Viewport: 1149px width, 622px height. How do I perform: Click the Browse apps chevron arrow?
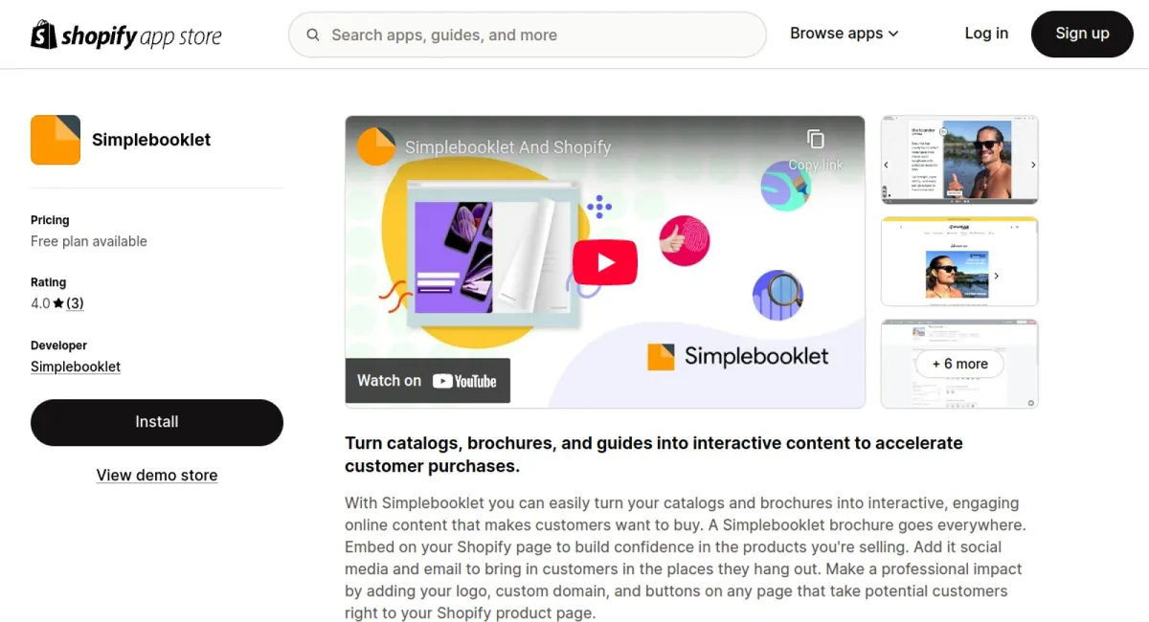(x=893, y=33)
